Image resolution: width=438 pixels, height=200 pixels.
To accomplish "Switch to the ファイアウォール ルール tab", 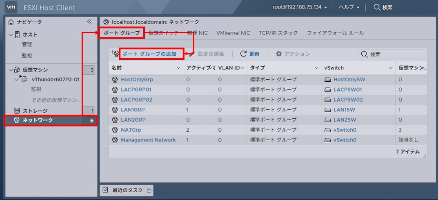I will coord(335,33).
